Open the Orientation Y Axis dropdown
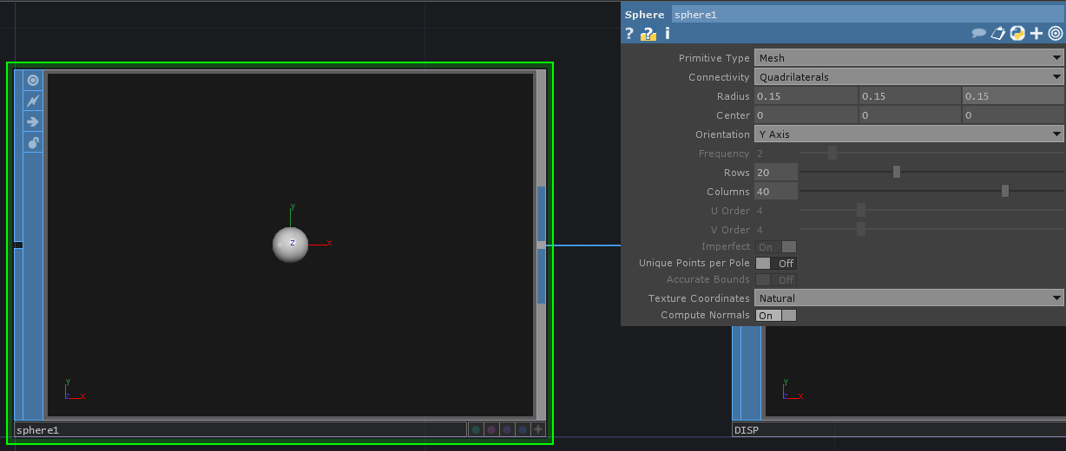This screenshot has width=1066, height=451. pyautogui.click(x=908, y=134)
